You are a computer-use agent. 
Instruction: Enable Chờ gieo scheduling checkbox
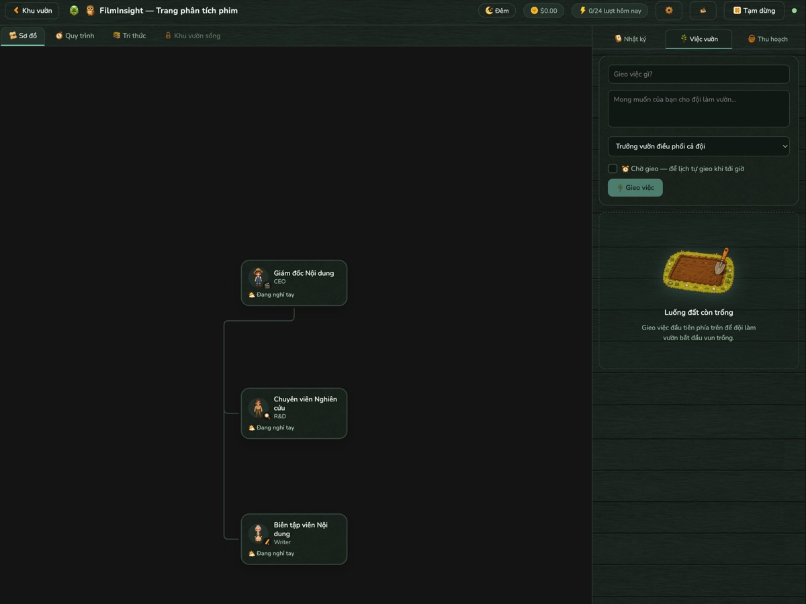coord(613,168)
